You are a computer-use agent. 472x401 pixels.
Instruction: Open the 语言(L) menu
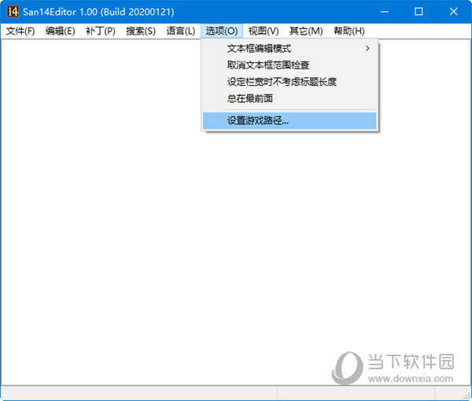[181, 31]
